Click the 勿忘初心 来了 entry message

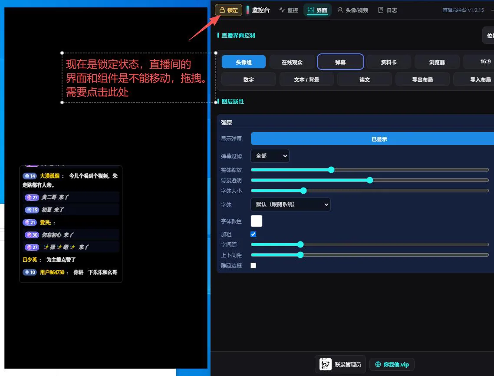click(58, 235)
